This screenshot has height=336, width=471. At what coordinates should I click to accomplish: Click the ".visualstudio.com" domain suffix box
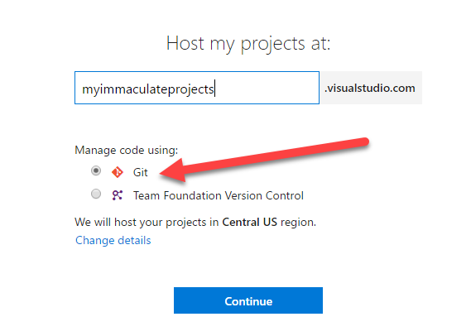(371, 88)
